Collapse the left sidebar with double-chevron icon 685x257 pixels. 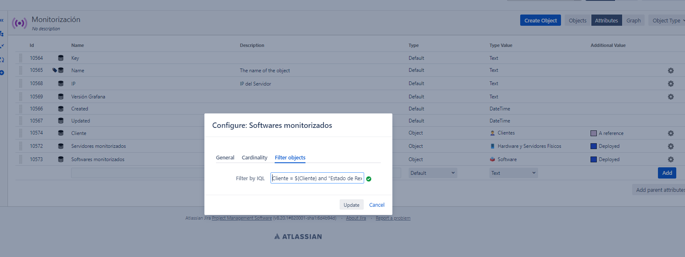tap(2, 20)
